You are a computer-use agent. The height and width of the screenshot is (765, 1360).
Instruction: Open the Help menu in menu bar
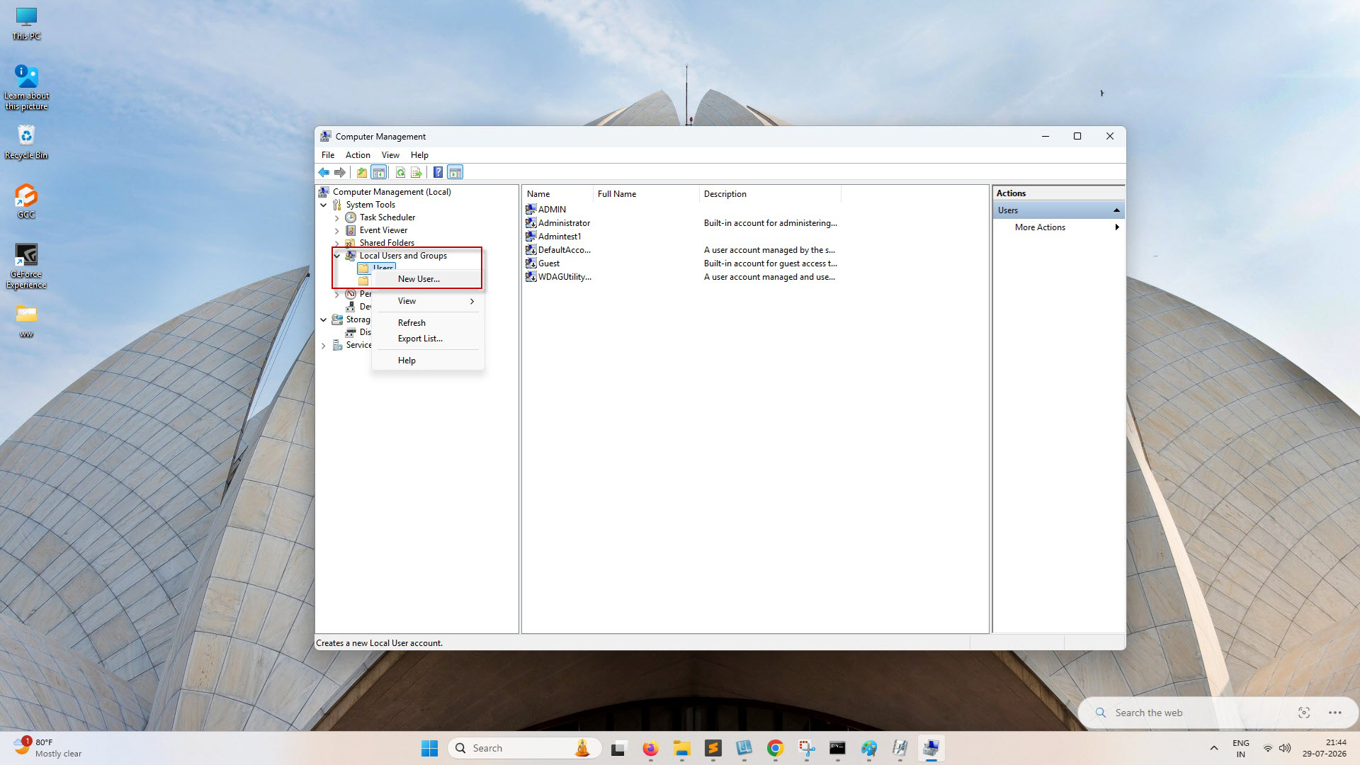click(x=419, y=155)
